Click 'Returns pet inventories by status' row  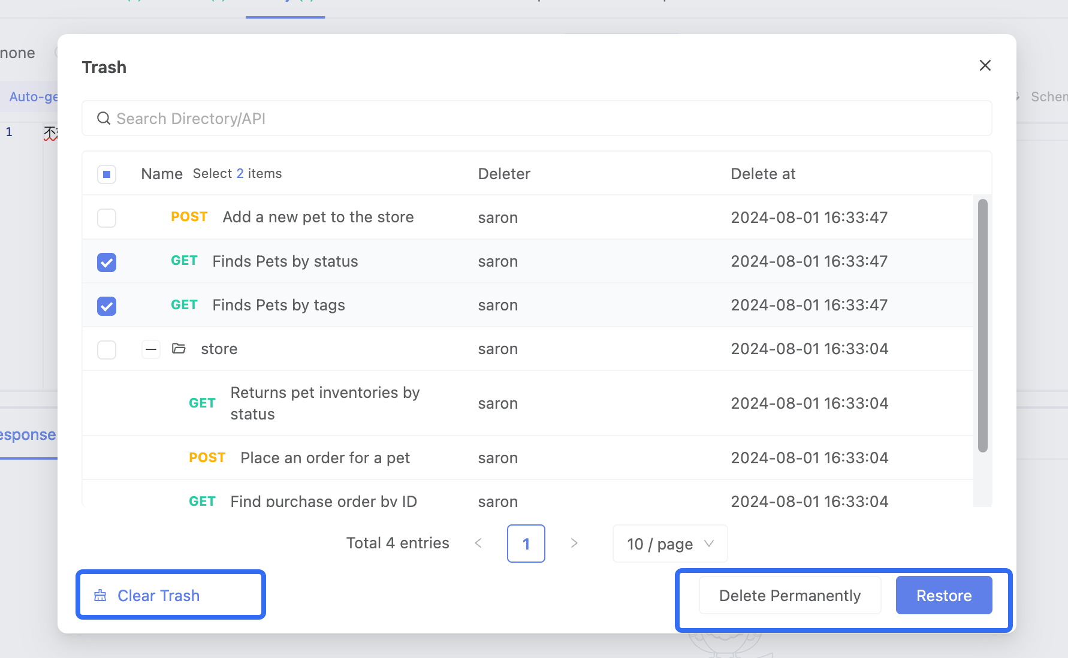click(527, 403)
